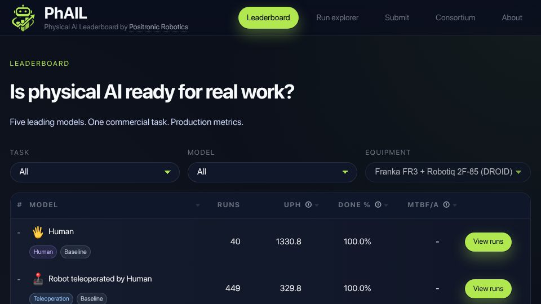Viewport: 541px width, 304px height.
Task: Click the DONE % info icon
Action: point(378,205)
